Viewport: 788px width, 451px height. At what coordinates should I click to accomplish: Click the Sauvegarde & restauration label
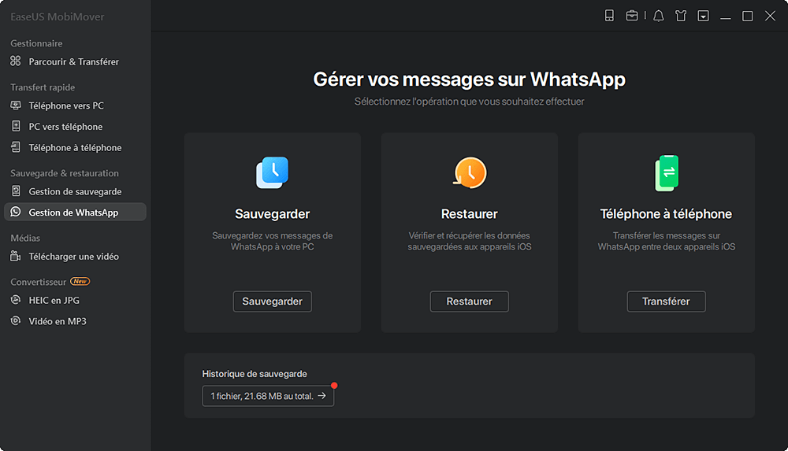[65, 173]
